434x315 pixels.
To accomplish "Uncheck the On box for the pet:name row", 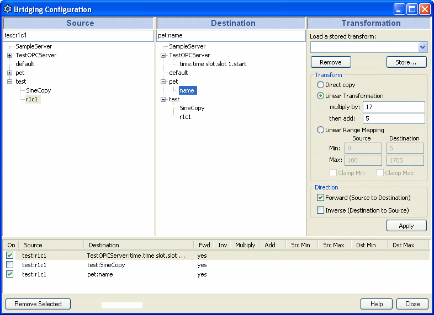I will (x=10, y=274).
